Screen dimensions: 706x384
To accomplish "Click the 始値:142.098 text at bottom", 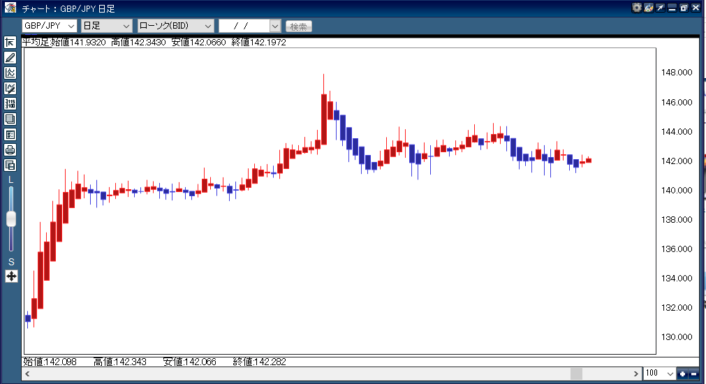I will coord(50,362).
